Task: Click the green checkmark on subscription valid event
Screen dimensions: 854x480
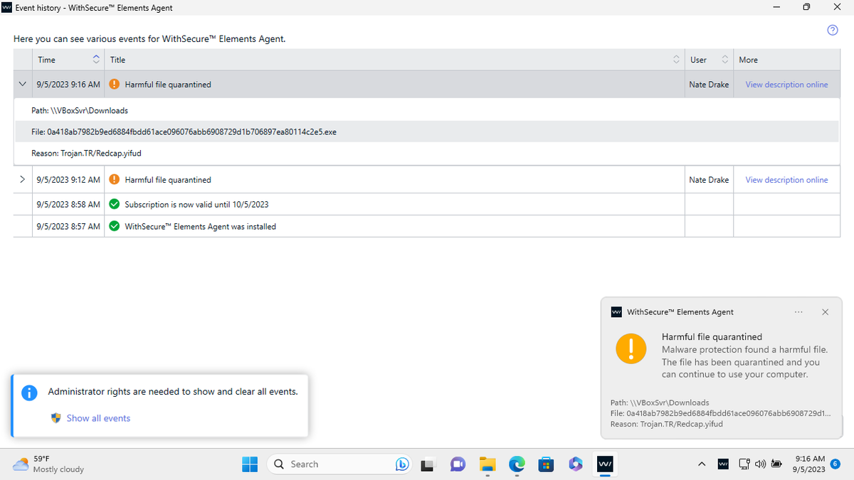Action: pyautogui.click(x=114, y=204)
